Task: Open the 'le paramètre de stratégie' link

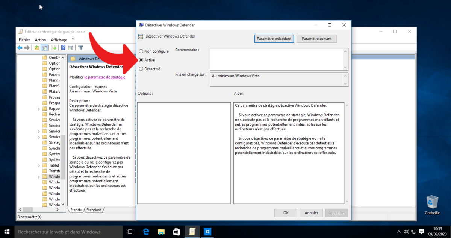Action: 104,77
